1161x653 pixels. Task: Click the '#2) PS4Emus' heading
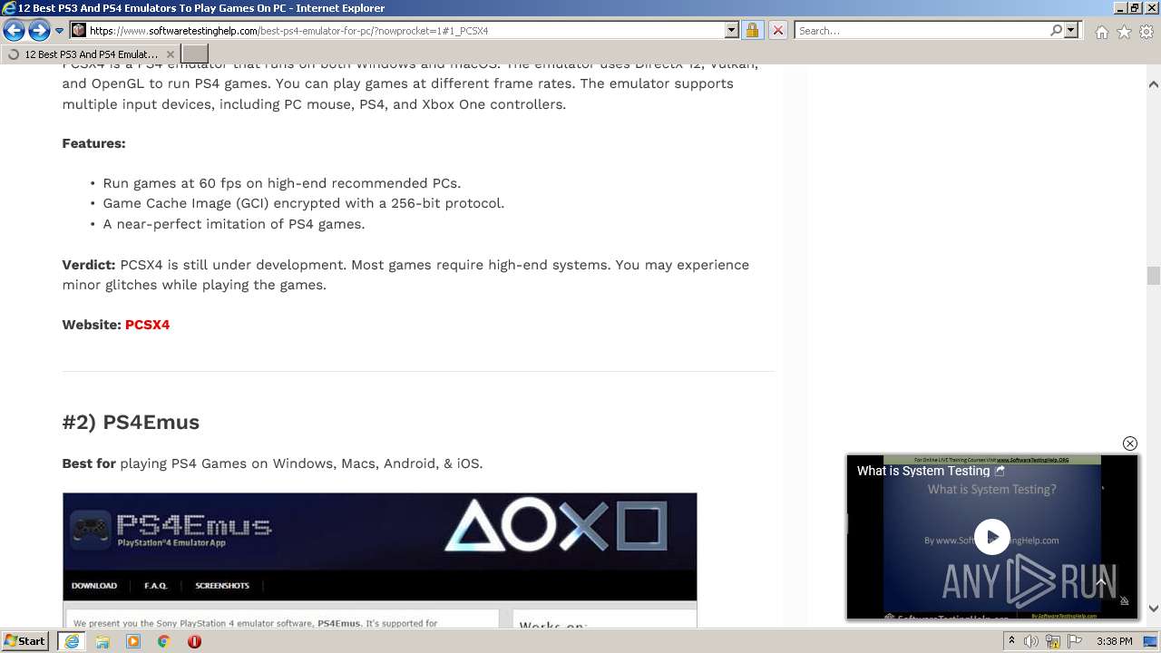(x=131, y=422)
